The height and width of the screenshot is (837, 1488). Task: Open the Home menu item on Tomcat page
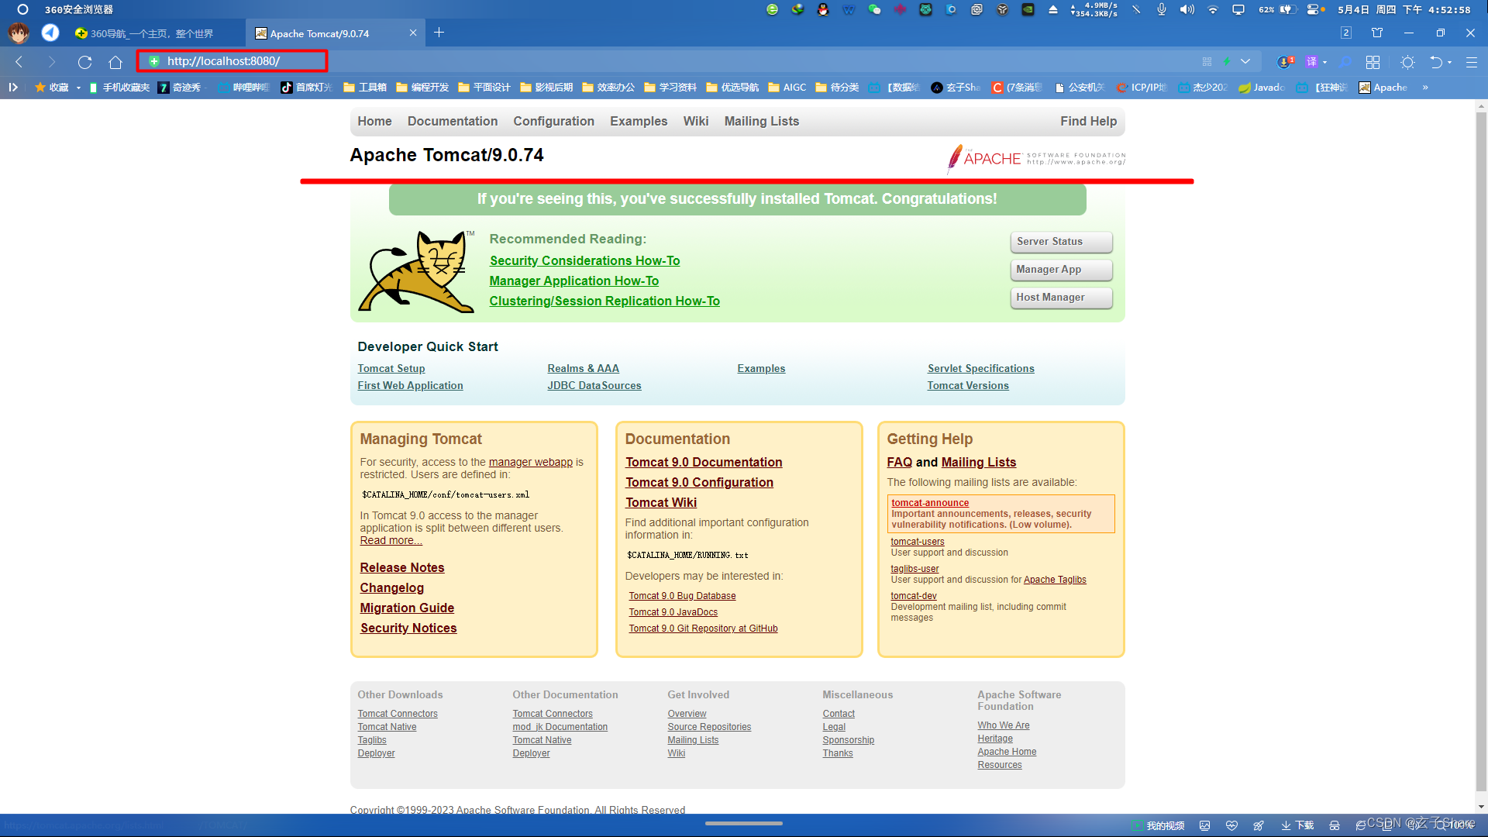pos(374,121)
